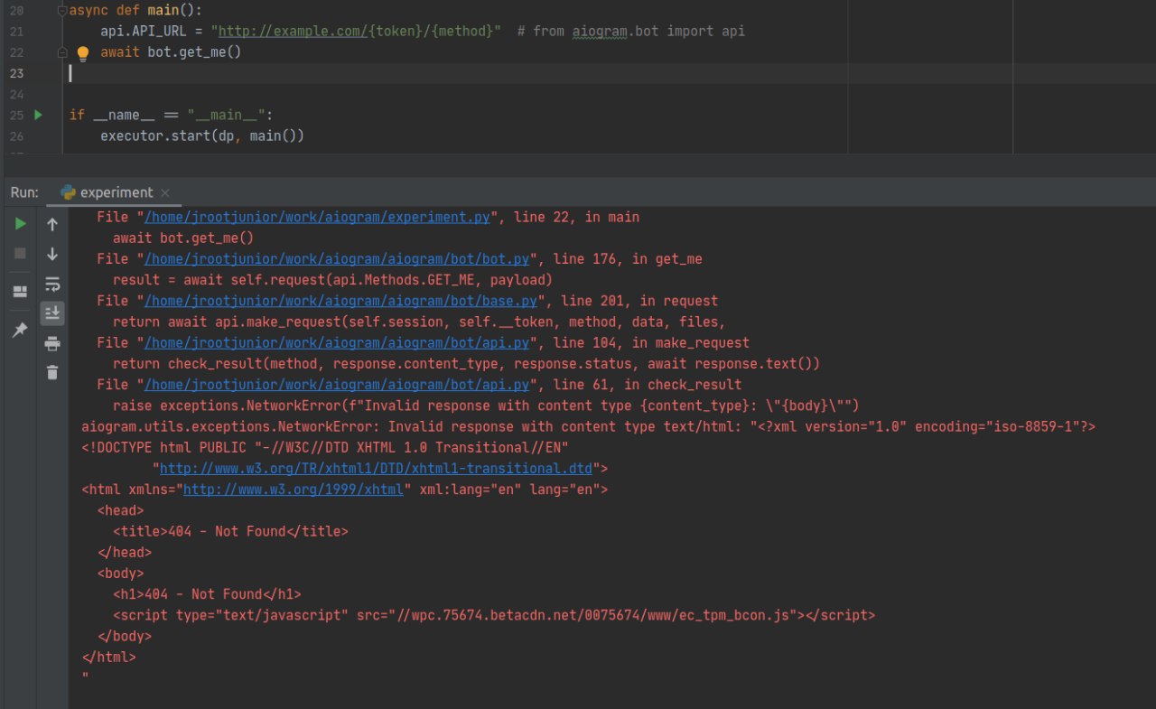1156x709 pixels.
Task: Click the 'raise exceptions.NetworkError' traceback line
Action: click(x=486, y=406)
